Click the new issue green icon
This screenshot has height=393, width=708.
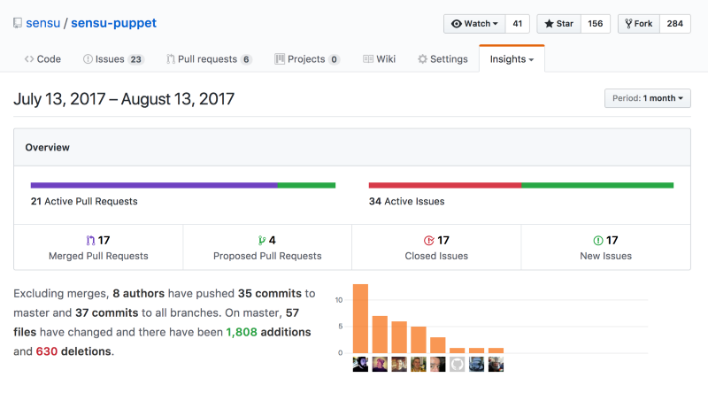(x=598, y=241)
